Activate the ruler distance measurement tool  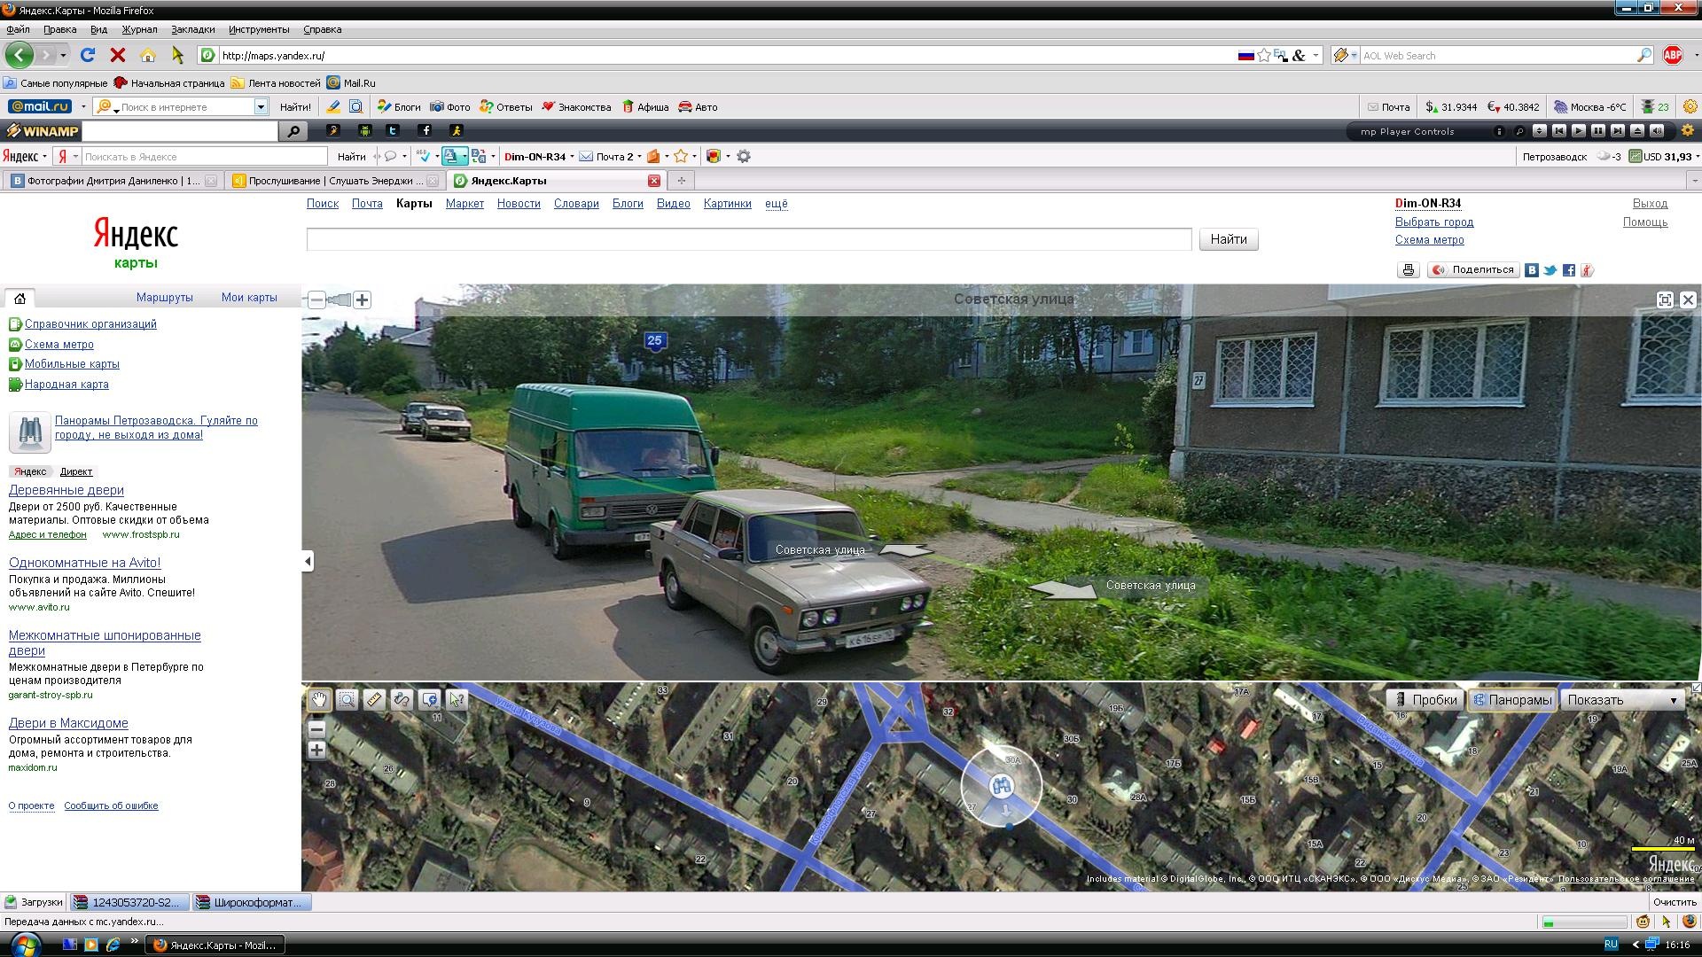tap(374, 700)
